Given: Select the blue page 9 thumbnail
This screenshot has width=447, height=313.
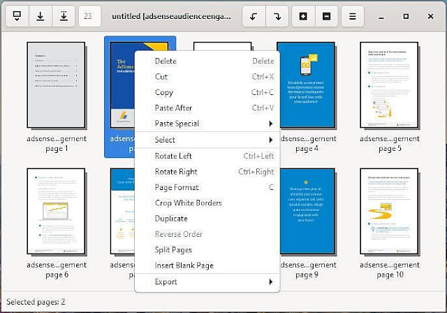Looking at the screenshot, I should [x=307, y=211].
